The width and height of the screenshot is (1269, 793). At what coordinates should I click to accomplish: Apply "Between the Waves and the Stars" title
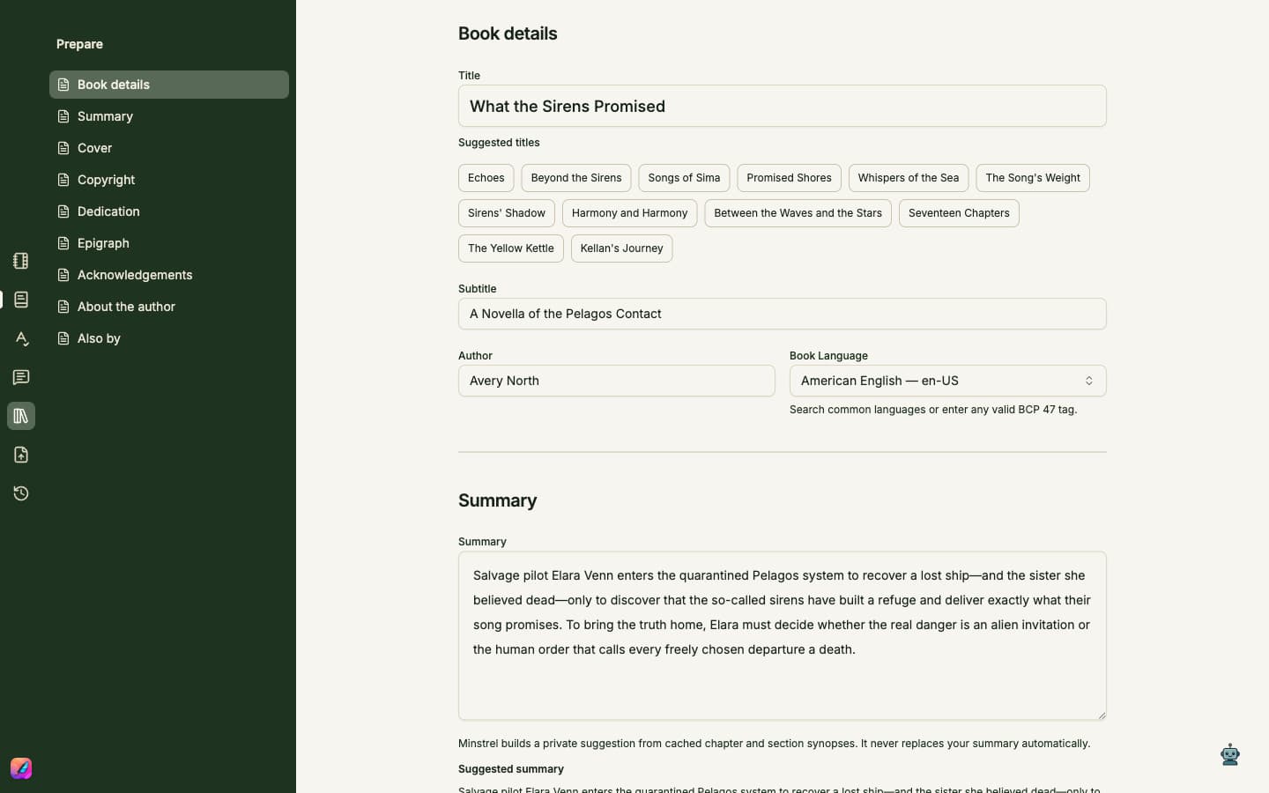pos(798,213)
